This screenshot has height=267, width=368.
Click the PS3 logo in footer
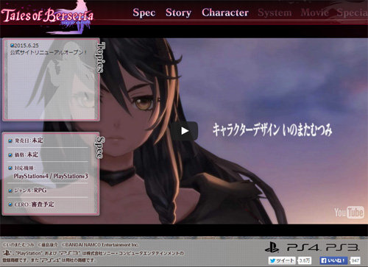[342, 247]
